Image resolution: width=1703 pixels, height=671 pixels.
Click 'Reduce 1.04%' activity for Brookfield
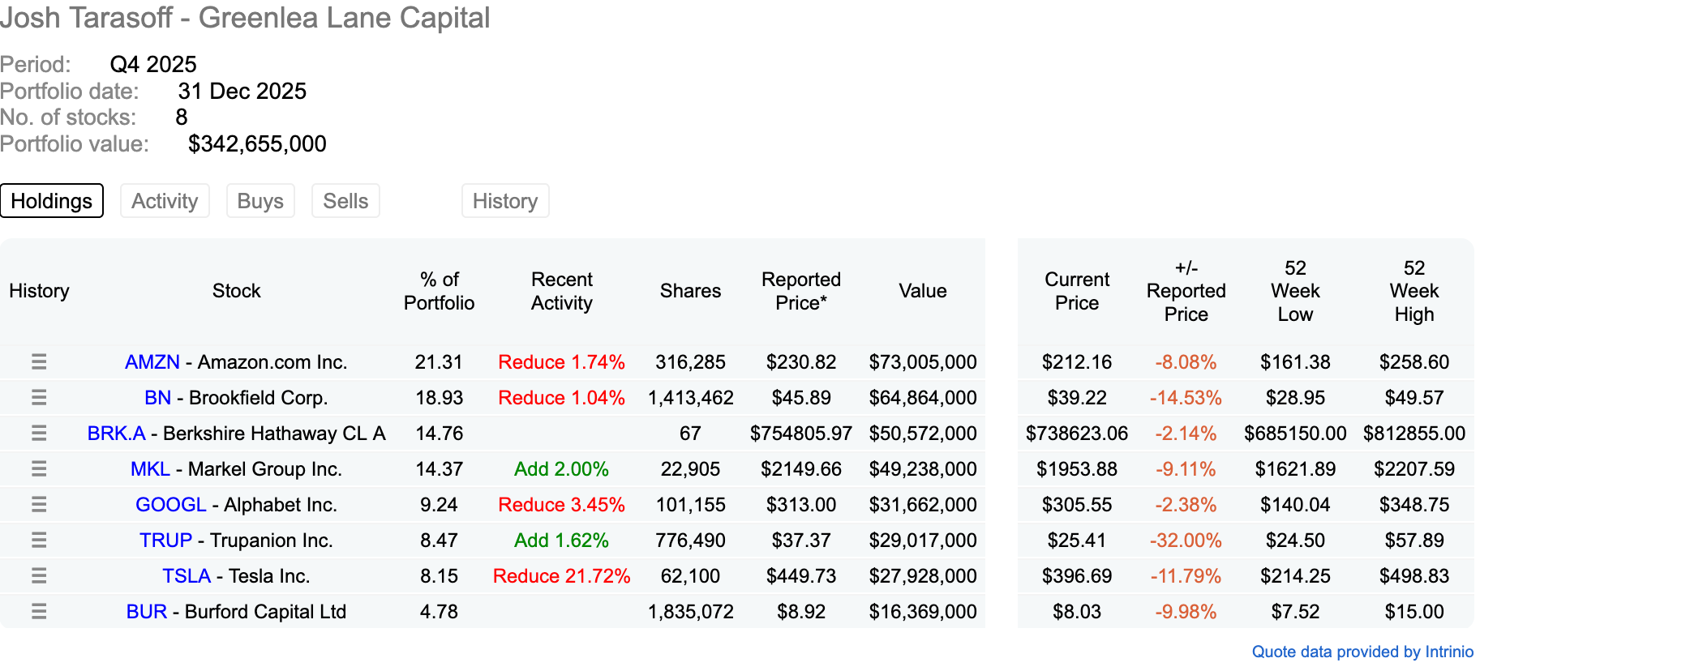point(561,398)
